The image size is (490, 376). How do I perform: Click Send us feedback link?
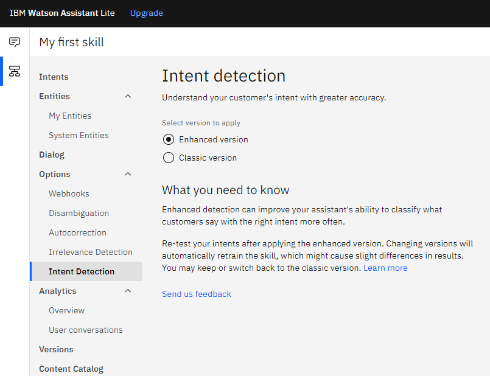pyautogui.click(x=197, y=294)
